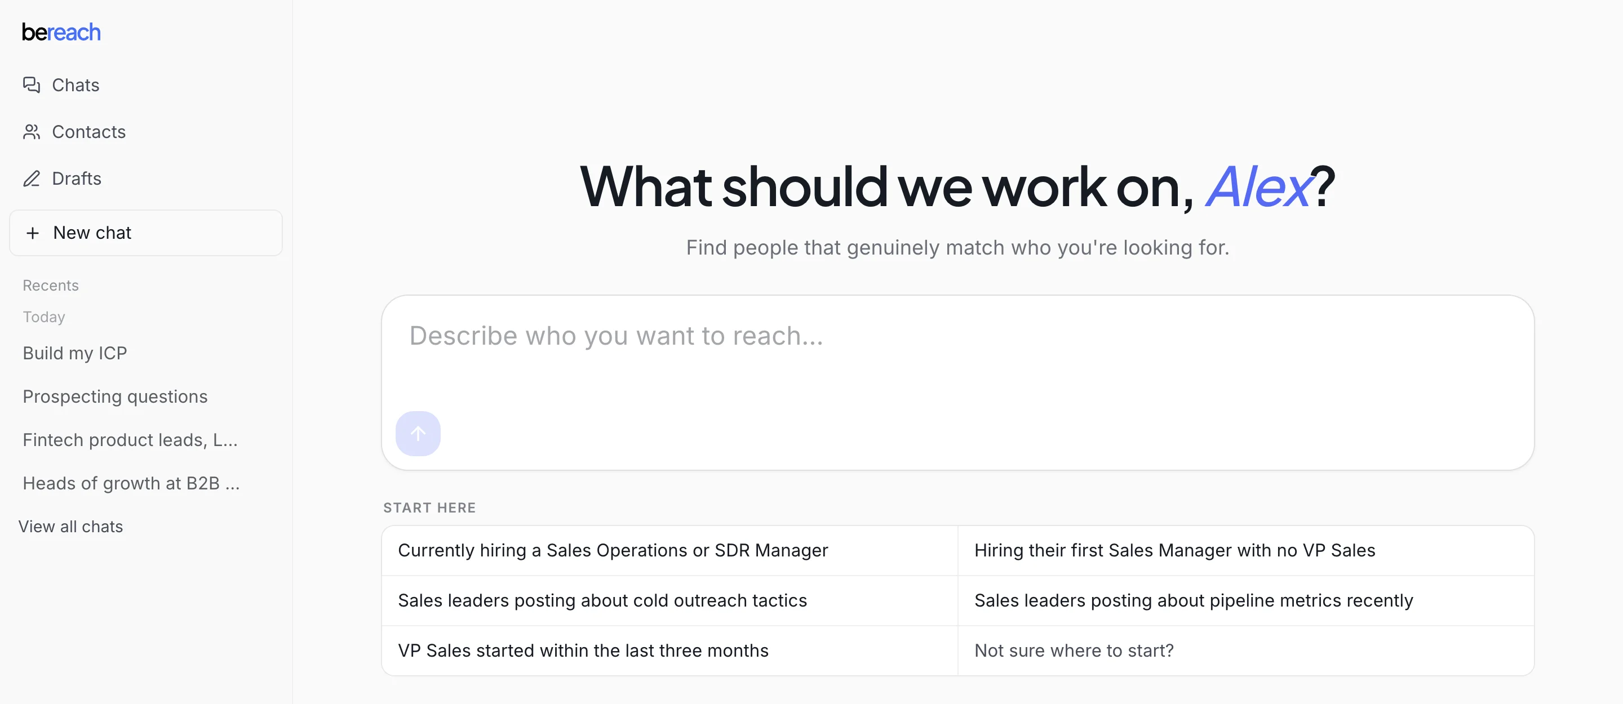
Task: Click the plus icon beside New chat
Action: [33, 233]
